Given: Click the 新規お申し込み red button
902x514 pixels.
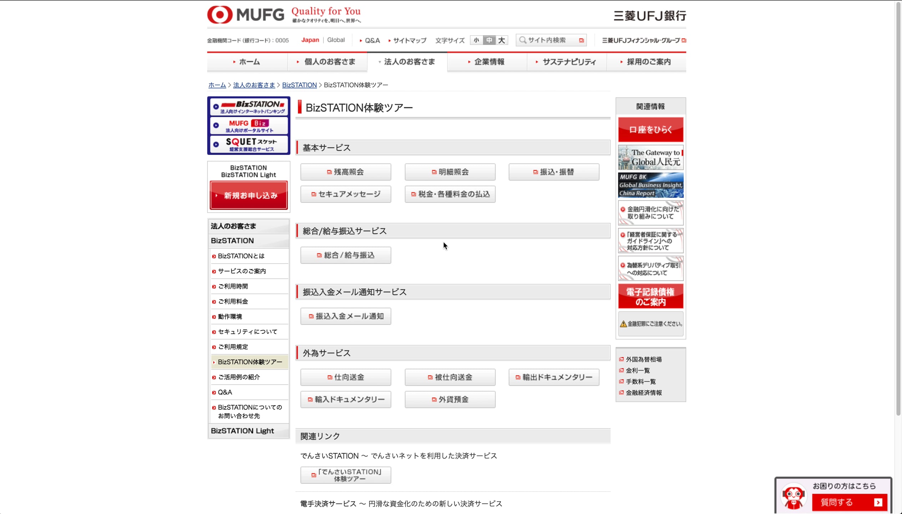Looking at the screenshot, I should point(249,195).
